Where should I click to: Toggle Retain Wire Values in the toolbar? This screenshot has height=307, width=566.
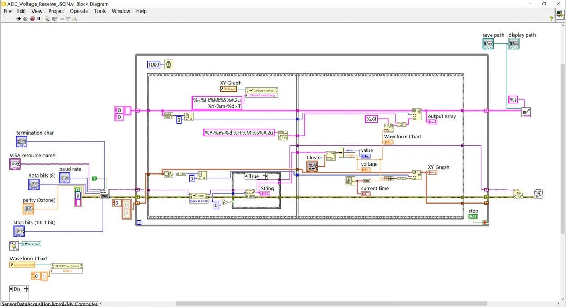[53, 19]
